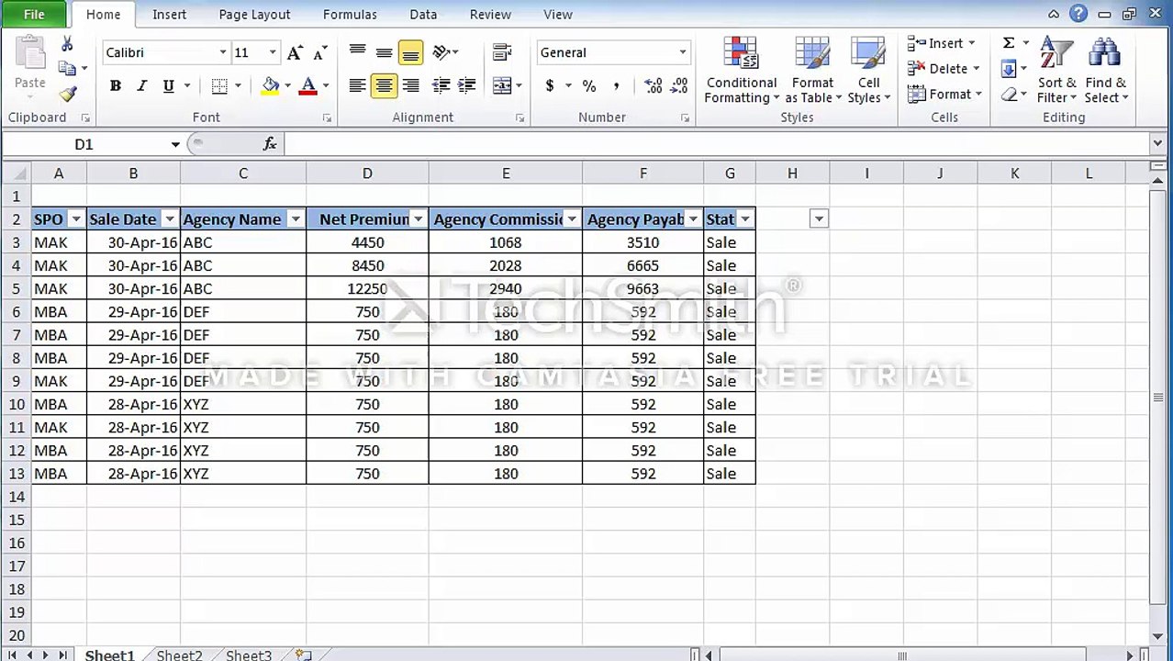Align text right in Alignment group
This screenshot has width=1173, height=661.
(x=411, y=86)
